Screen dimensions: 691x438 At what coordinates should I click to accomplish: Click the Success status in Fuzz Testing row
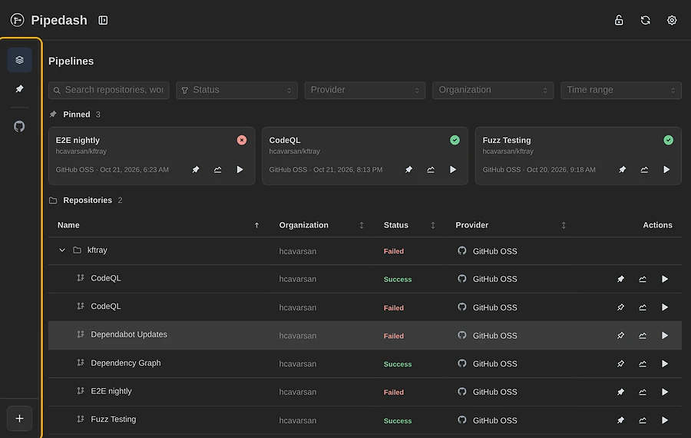tap(398, 421)
